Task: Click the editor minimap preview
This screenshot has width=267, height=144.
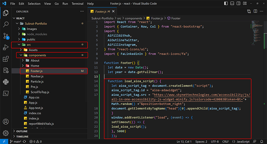Action: [257, 33]
